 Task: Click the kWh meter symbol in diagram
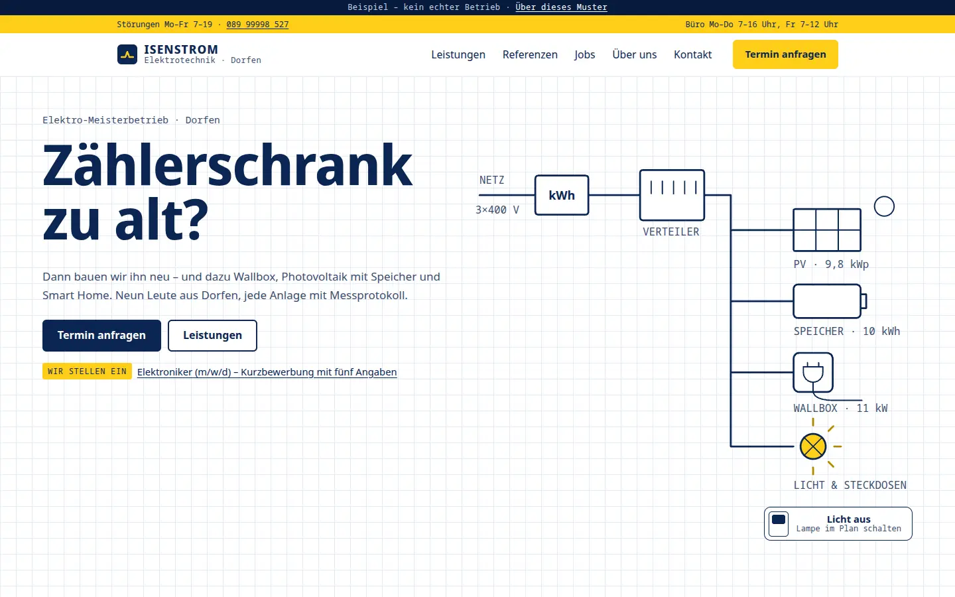562,195
